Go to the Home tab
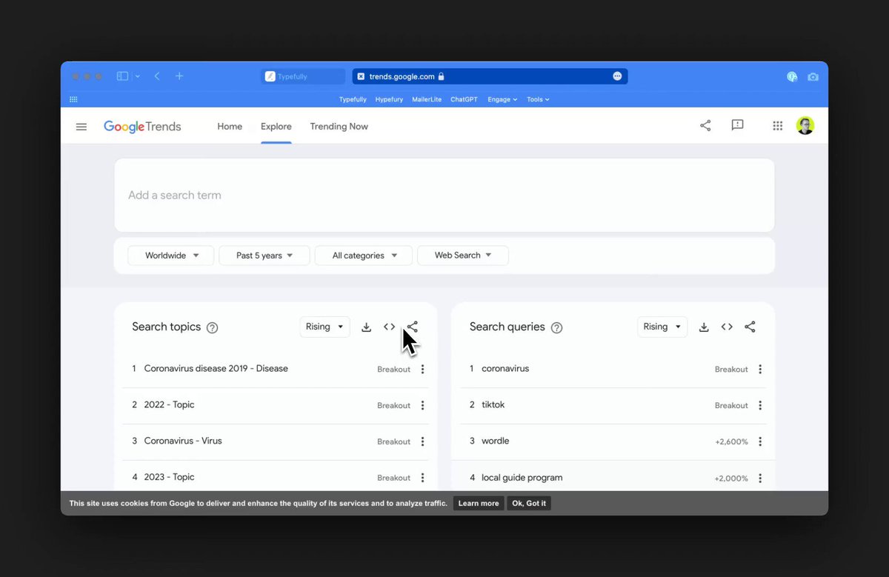The height and width of the screenshot is (577, 889). click(230, 127)
